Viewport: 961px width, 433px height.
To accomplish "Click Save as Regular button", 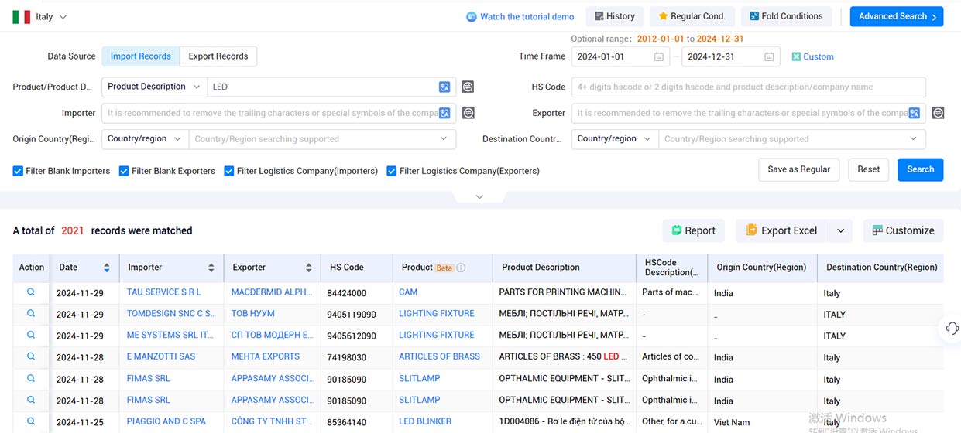I will coord(798,169).
